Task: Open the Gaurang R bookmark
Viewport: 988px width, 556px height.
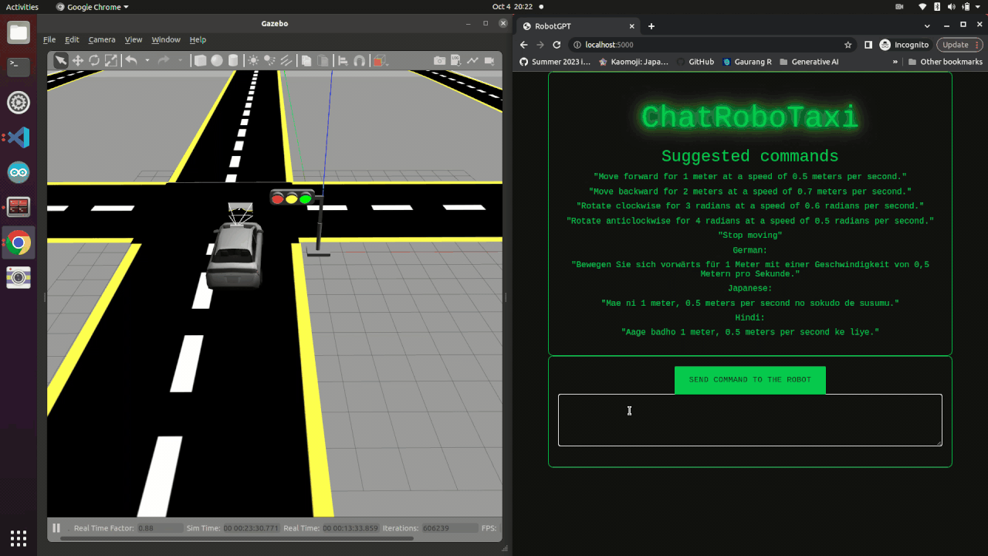Action: click(747, 62)
